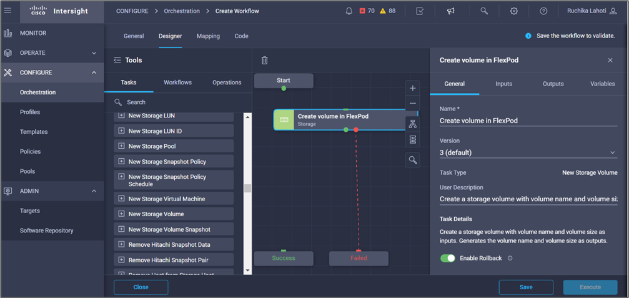Switch to the Mapping tab
Image resolution: width=629 pixels, height=298 pixels.
tap(208, 36)
